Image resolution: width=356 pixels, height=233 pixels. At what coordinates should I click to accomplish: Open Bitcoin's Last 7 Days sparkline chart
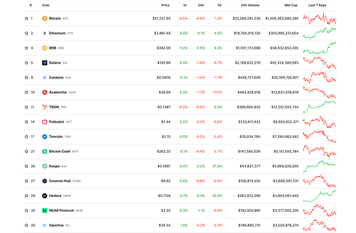coord(319,18)
